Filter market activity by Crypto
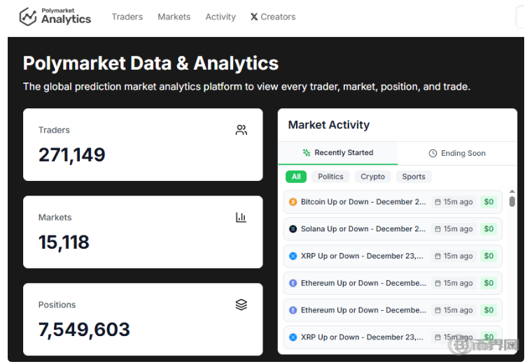Image resolution: width=527 pixels, height=364 pixels. 372,177
